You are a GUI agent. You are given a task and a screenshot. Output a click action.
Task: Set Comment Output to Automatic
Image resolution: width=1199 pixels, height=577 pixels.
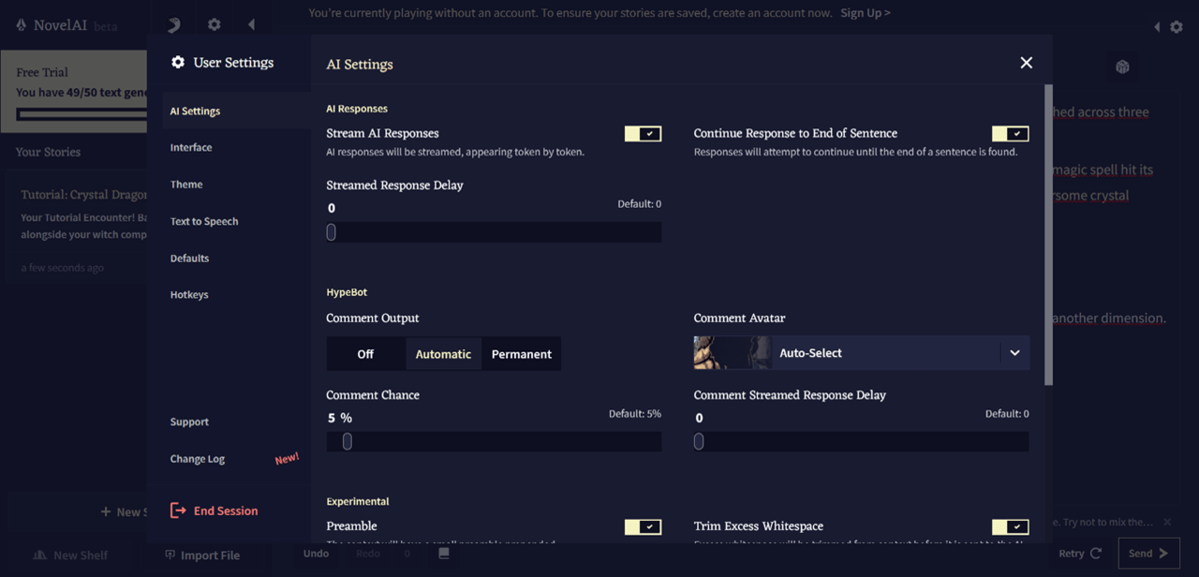443,354
